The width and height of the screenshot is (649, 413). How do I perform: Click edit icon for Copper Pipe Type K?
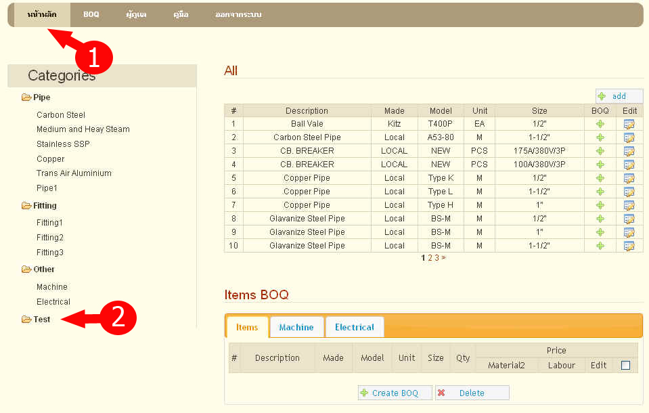point(629,178)
